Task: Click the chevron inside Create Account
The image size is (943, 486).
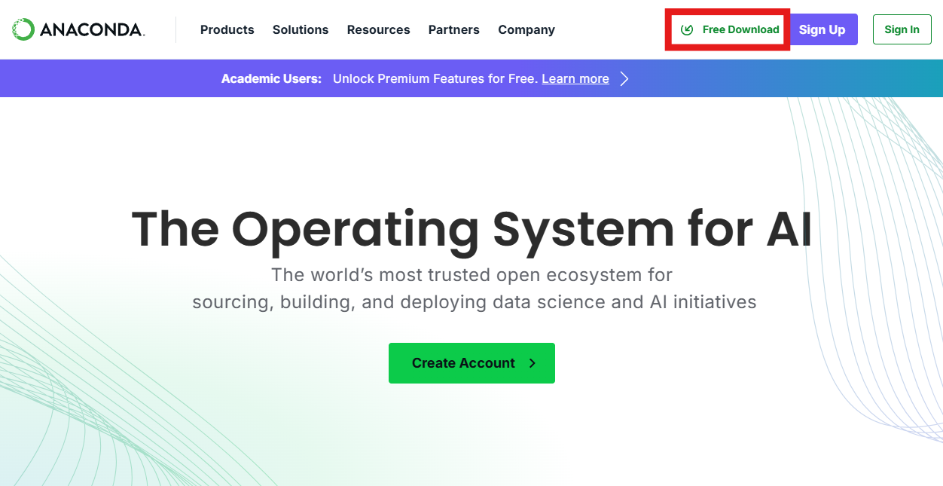Action: [533, 363]
